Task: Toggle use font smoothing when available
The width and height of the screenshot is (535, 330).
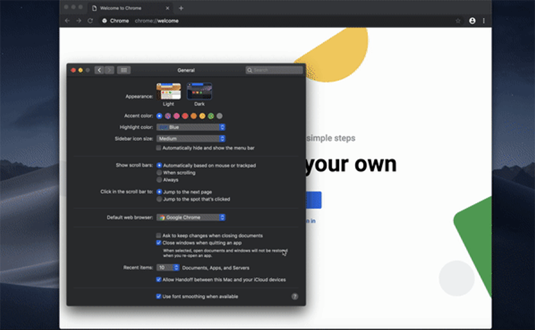Action: [158, 296]
